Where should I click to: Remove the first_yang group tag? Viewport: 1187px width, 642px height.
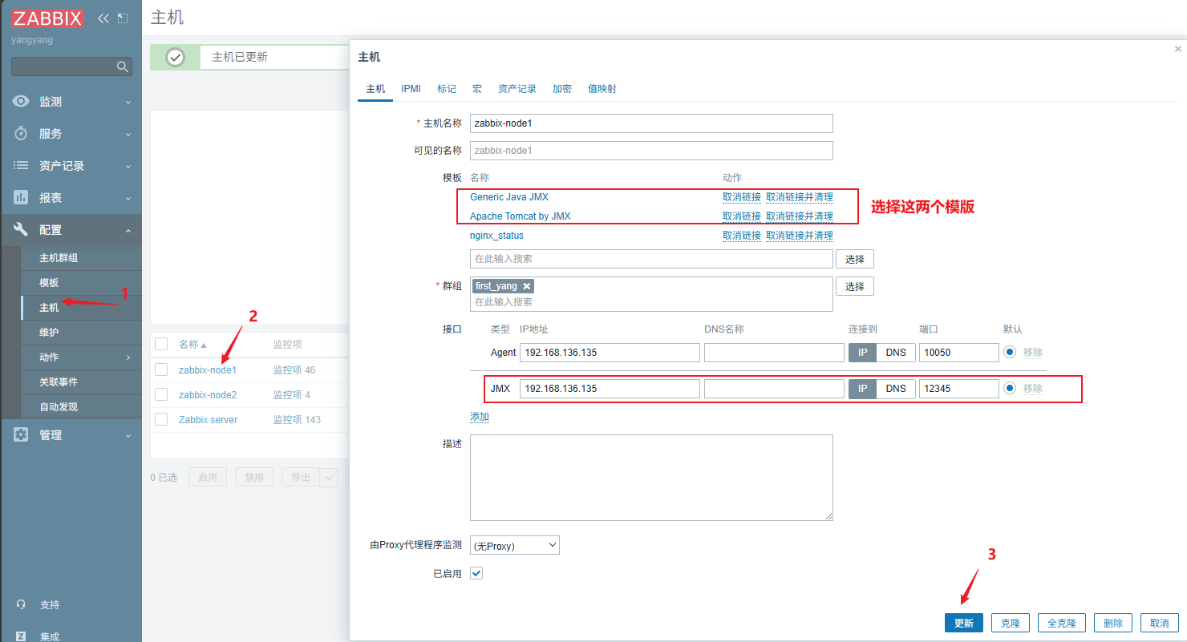(526, 286)
